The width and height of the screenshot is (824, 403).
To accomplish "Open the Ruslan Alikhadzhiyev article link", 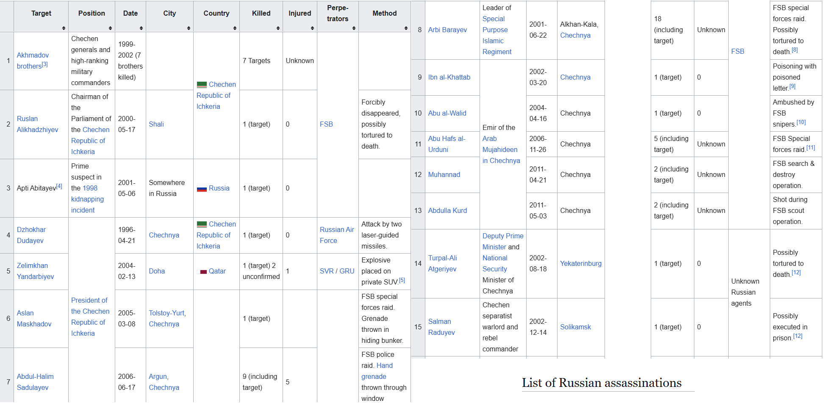I will (x=37, y=124).
